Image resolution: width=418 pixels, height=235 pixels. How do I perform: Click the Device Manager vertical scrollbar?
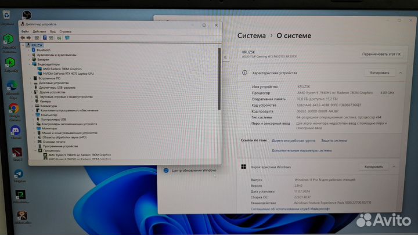[x=219, y=79]
